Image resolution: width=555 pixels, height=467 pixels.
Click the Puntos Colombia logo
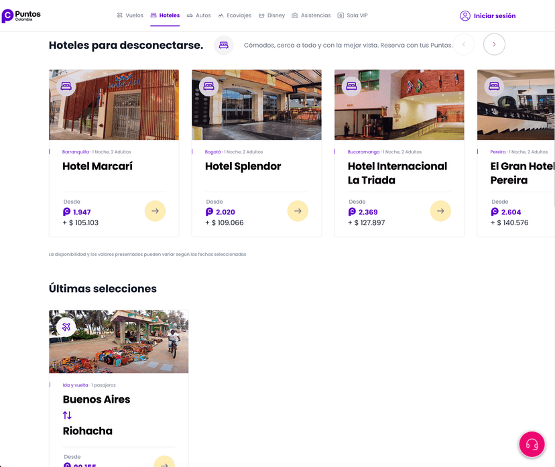point(21,15)
